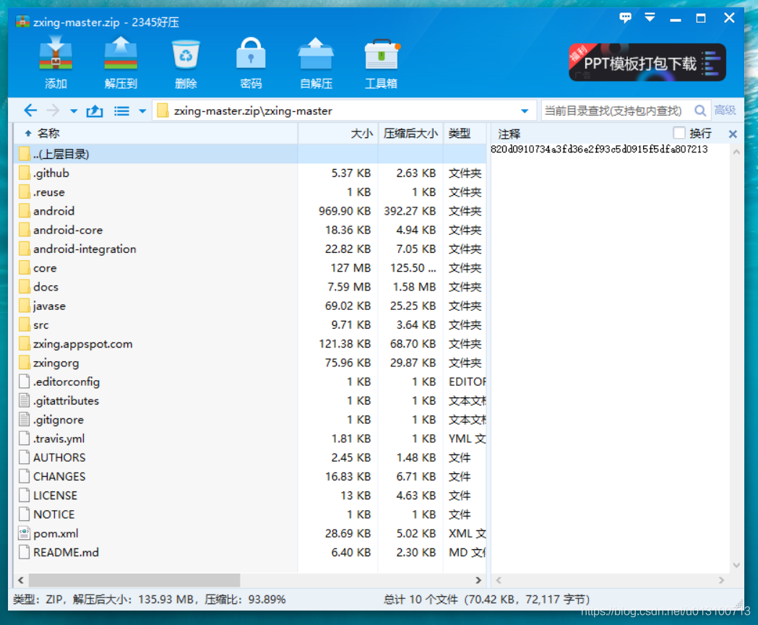The width and height of the screenshot is (758, 625).
Task: Click the search magnifier icon
Action: click(x=700, y=111)
